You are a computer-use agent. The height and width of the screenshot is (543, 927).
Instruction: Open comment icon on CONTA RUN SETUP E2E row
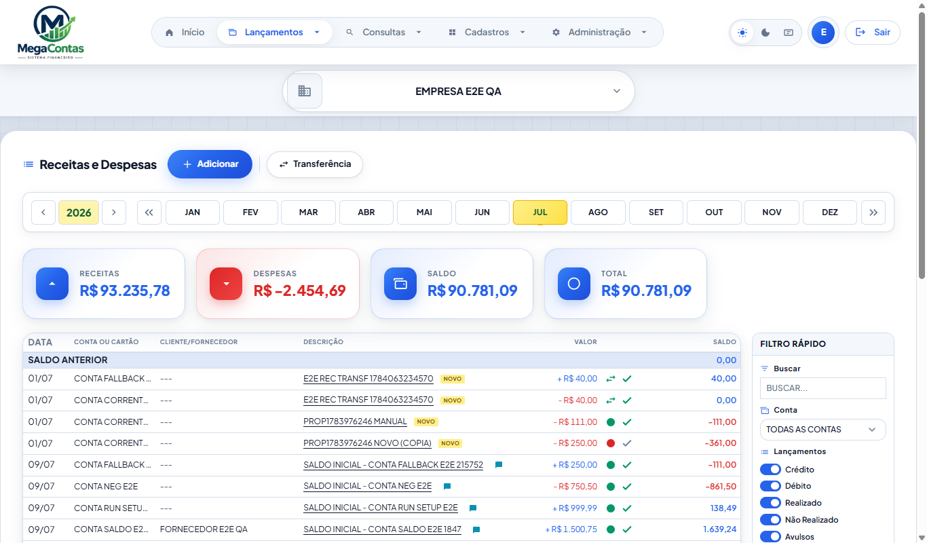click(473, 508)
